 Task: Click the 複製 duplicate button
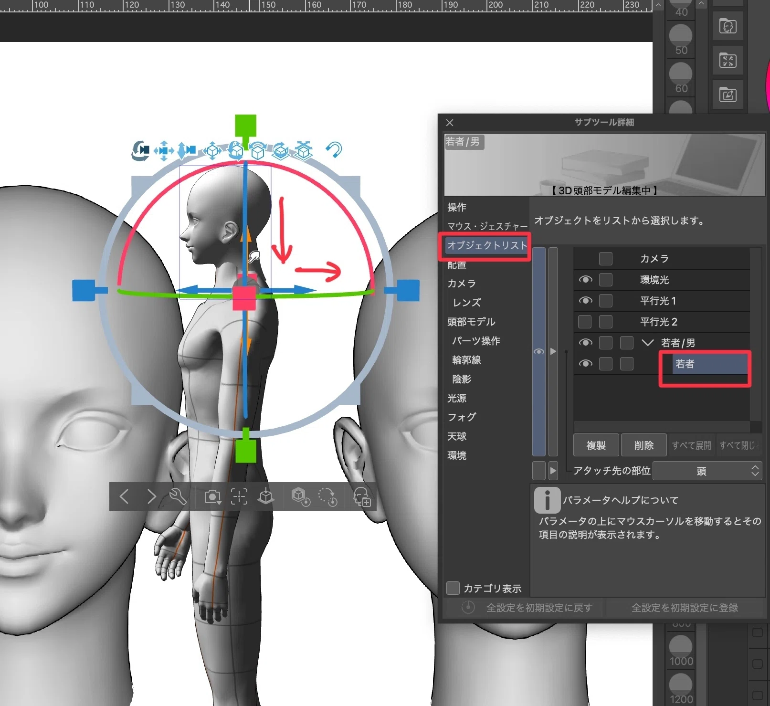tap(596, 445)
